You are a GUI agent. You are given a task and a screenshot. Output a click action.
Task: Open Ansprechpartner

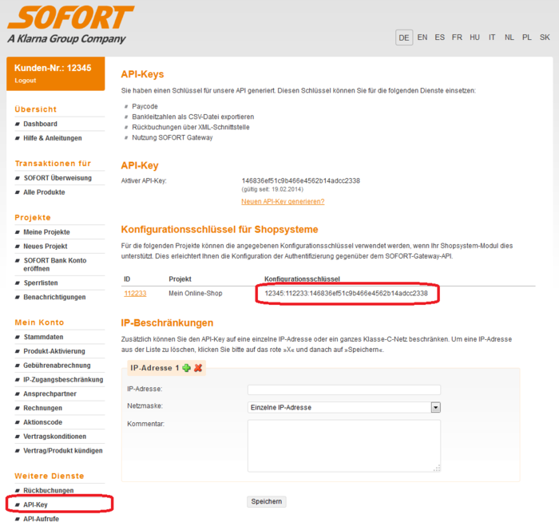[50, 394]
